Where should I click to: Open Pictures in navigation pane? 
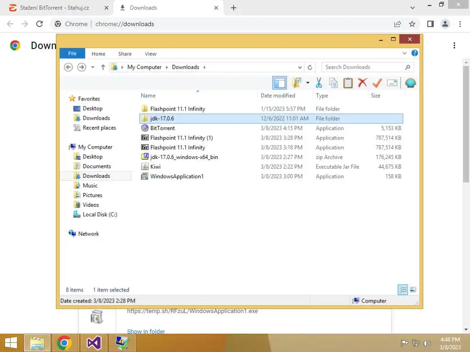tap(92, 195)
